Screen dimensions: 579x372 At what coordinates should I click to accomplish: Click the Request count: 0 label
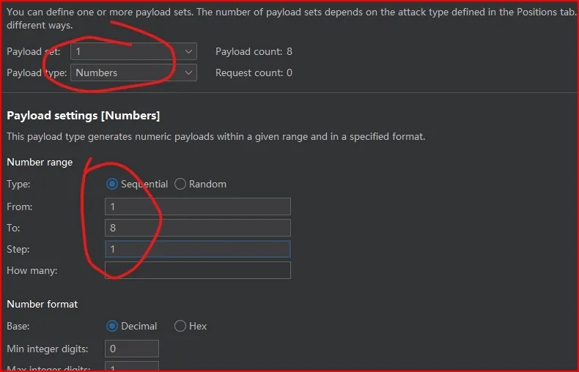click(254, 72)
